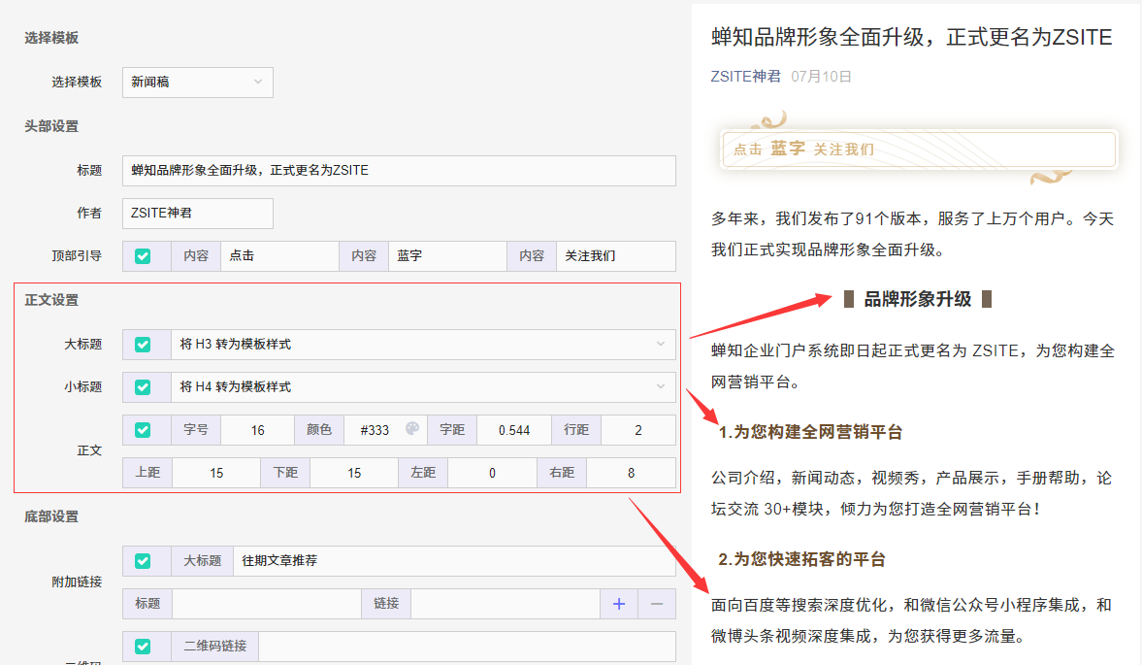Click the 点击蓝字关注我们 banner in preview
This screenshot has height=665, width=1142.
point(918,150)
